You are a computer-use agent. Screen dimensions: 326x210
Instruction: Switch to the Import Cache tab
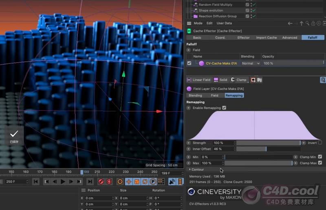point(267,38)
